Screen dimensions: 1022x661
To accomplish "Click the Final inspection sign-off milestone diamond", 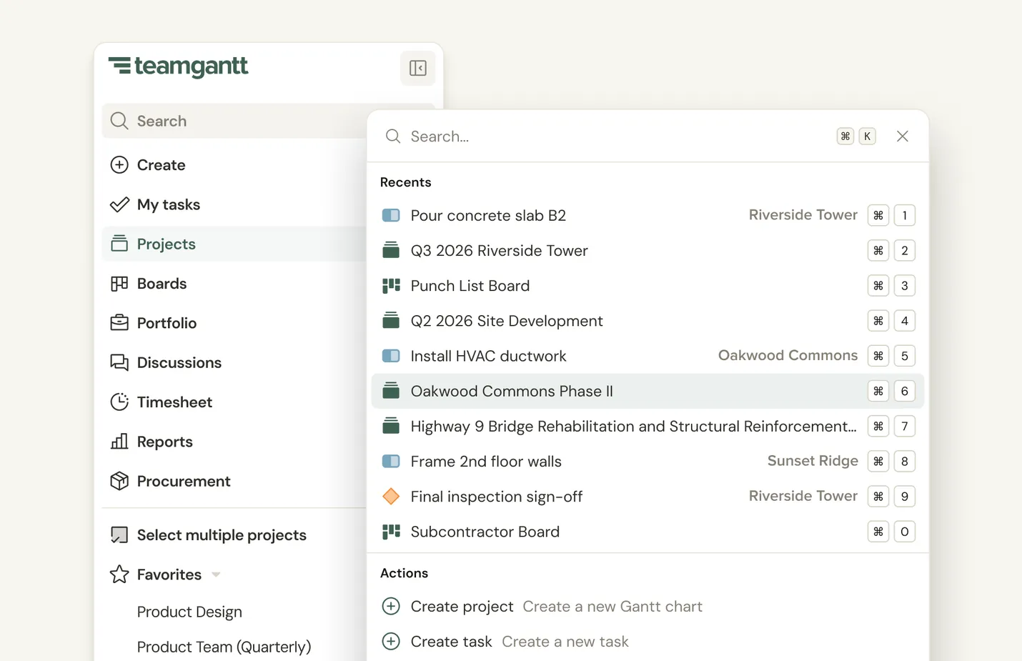I will coord(391,496).
